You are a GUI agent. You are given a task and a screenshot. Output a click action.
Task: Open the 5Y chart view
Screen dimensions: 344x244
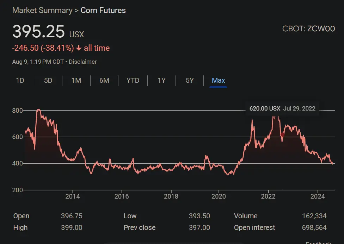(x=189, y=80)
